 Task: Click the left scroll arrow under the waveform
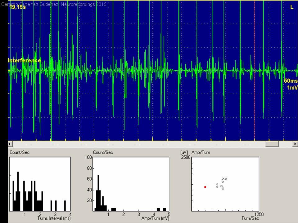point(10,144)
